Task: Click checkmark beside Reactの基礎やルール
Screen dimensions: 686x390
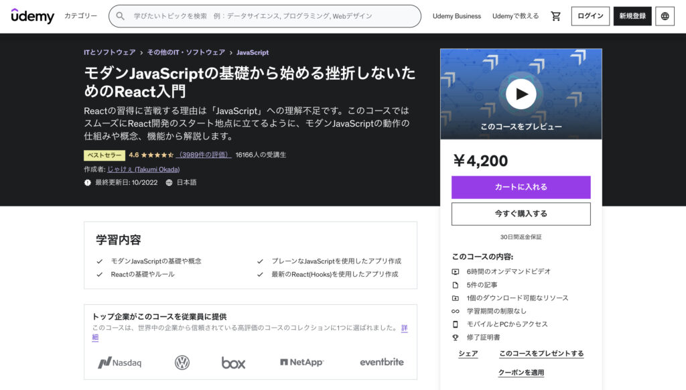Action: coord(100,275)
